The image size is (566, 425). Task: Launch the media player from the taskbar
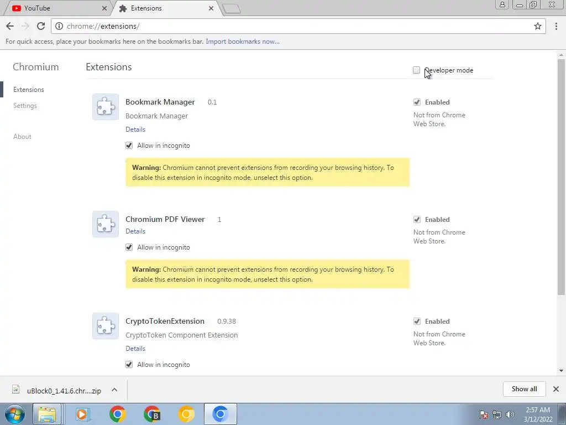pos(82,414)
